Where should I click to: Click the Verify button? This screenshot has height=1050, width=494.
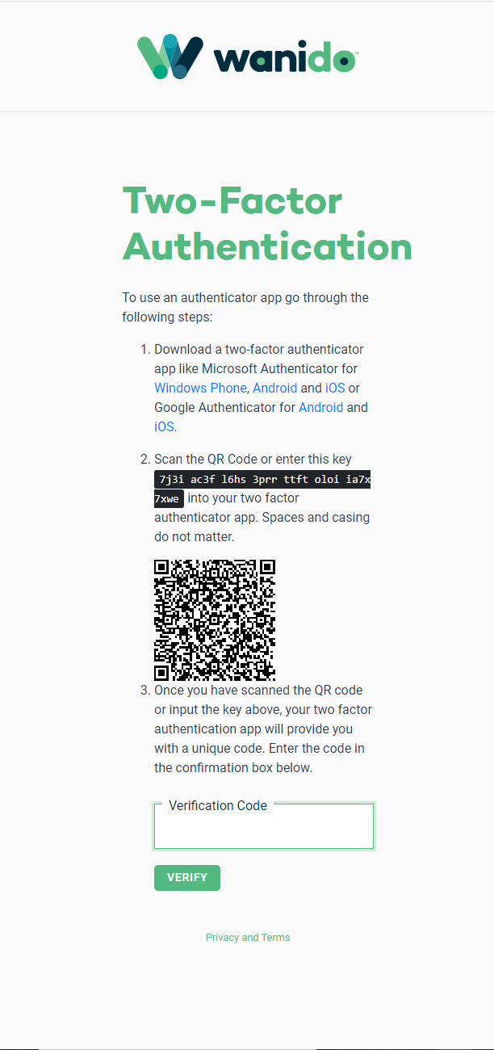tap(187, 878)
